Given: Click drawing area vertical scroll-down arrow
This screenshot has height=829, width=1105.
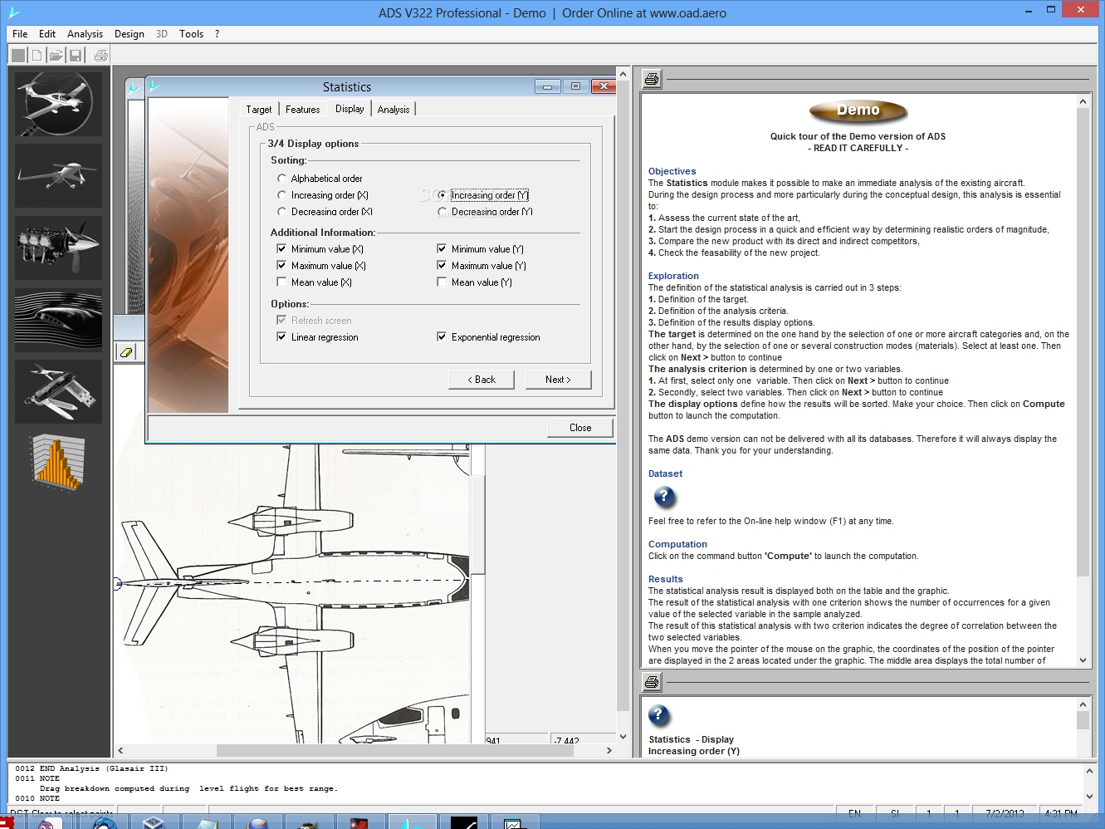Looking at the screenshot, I should point(623,737).
